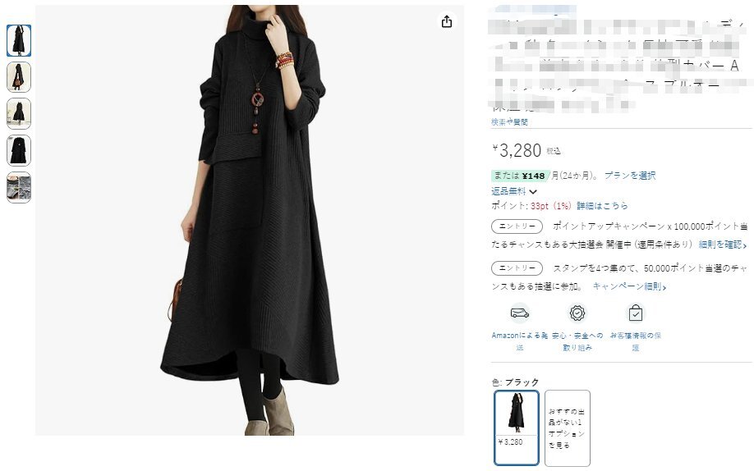This screenshot has height=471, width=754.
Task: Select the third dress thumbnail
Action: pyautogui.click(x=19, y=114)
